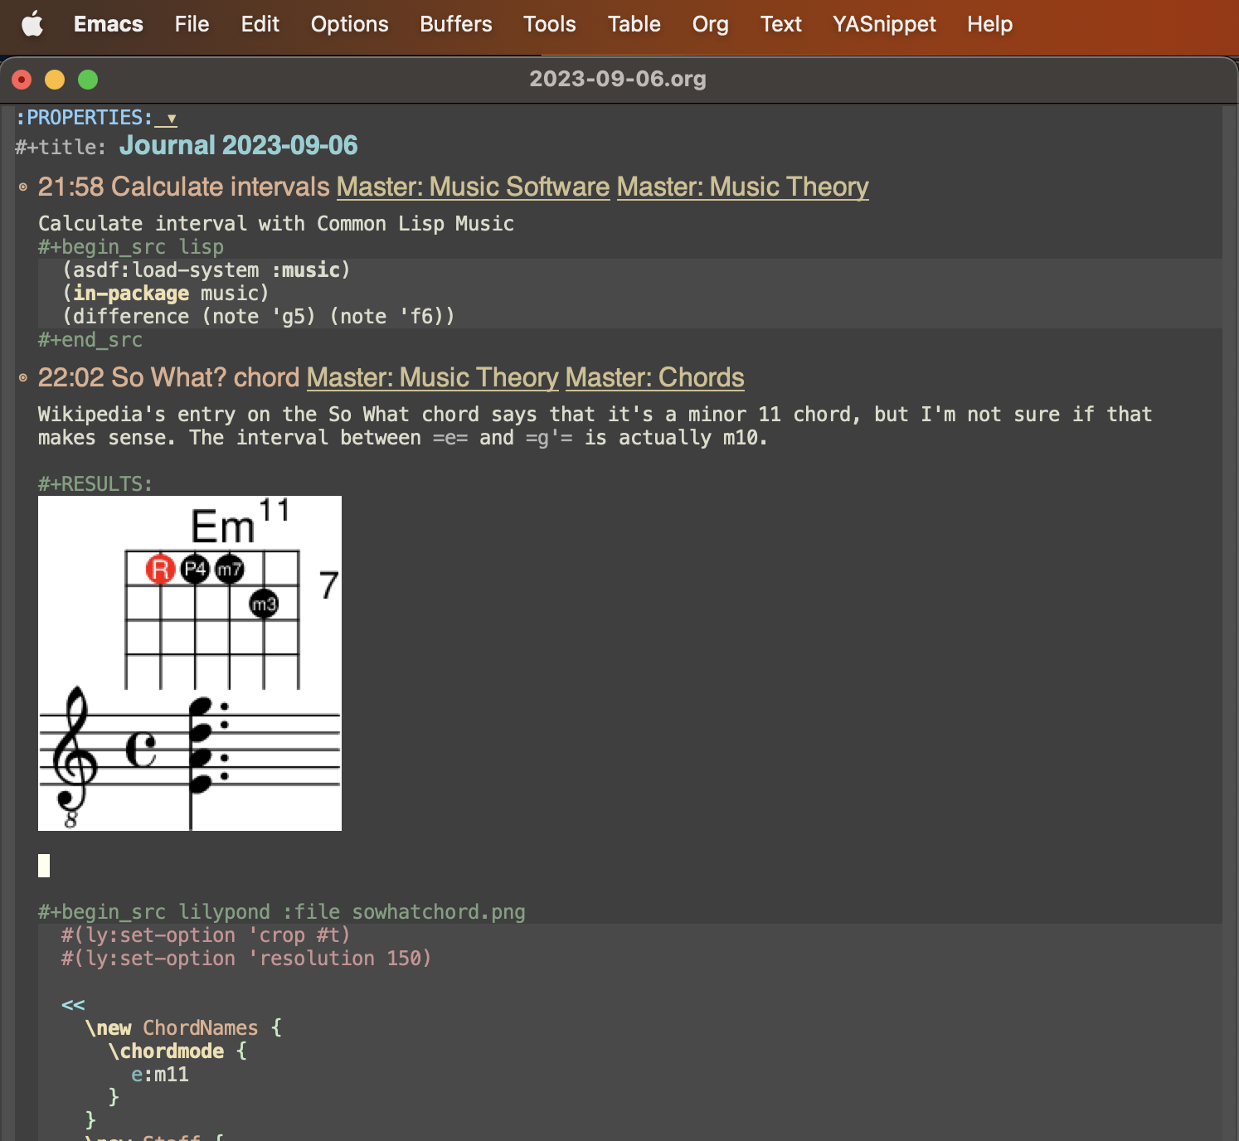Open the YASnippet menu
1239x1141 pixels.
[884, 24]
